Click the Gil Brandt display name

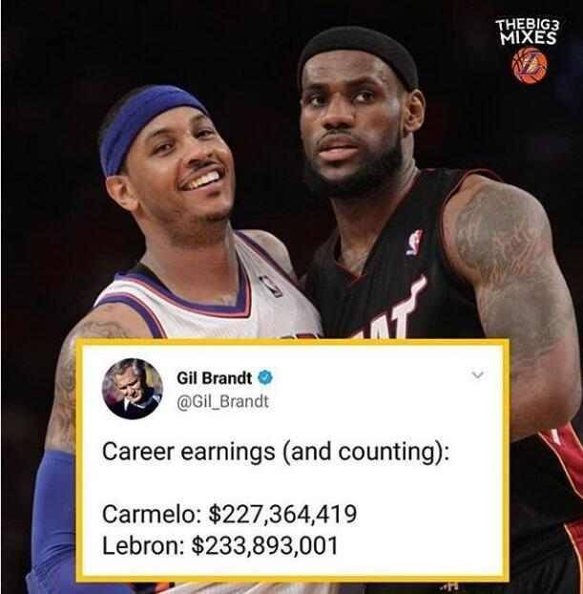click(215, 377)
